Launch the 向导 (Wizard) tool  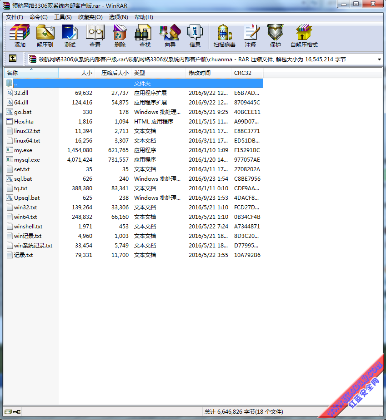[170, 36]
